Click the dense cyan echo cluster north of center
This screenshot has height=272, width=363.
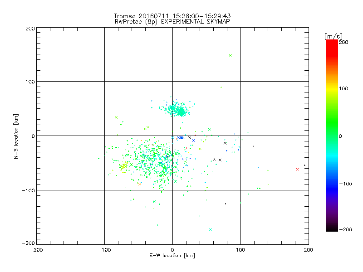pos(178,109)
